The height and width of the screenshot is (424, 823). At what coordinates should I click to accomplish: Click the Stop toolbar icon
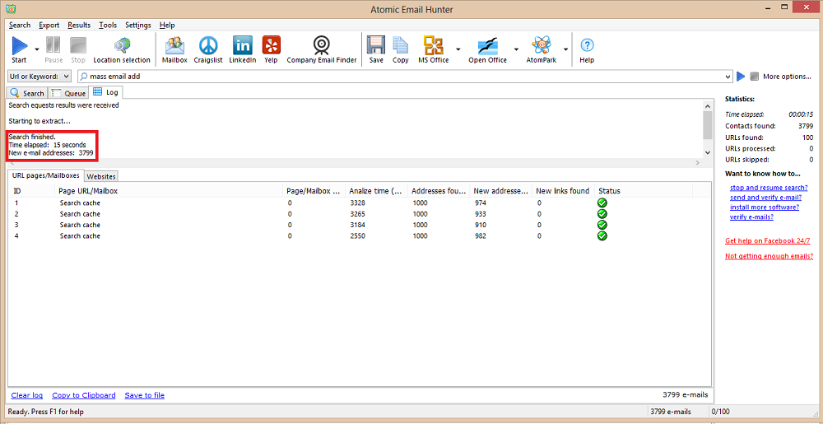[x=77, y=50]
